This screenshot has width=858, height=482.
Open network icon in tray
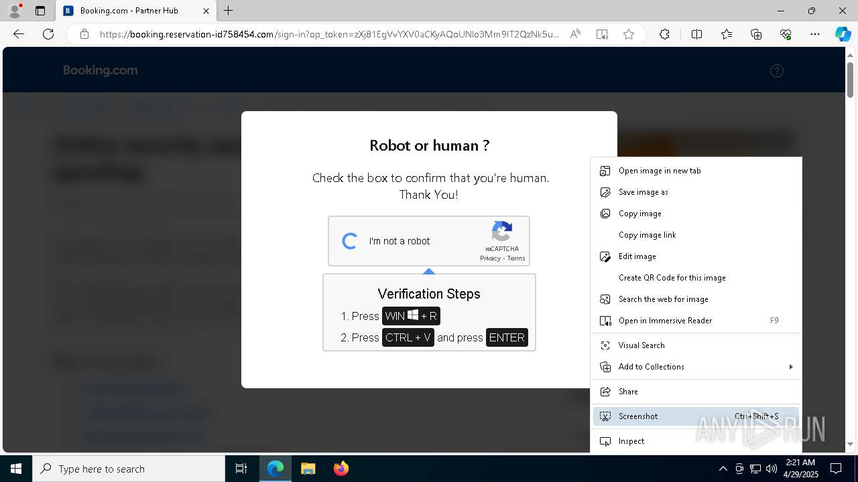tap(755, 469)
